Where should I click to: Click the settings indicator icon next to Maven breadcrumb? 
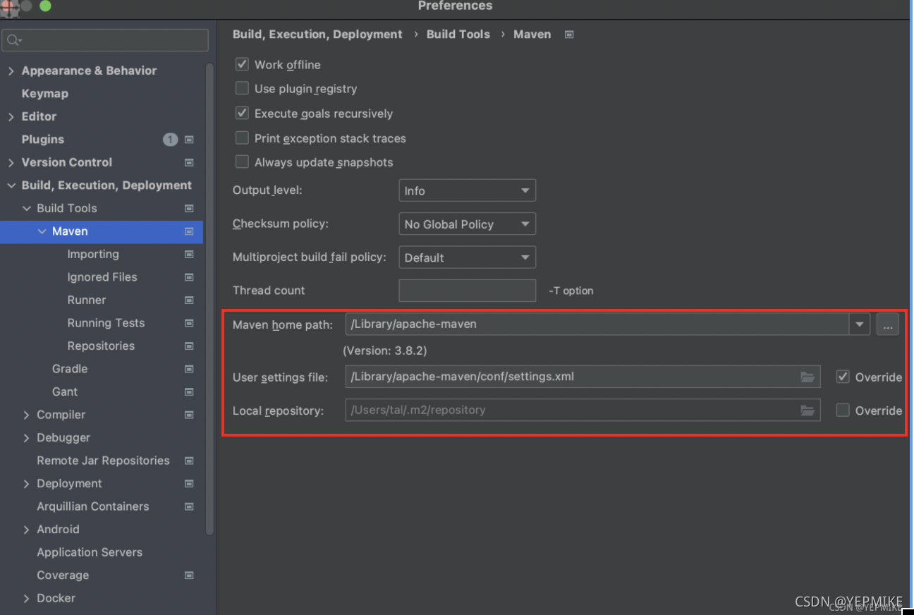568,34
